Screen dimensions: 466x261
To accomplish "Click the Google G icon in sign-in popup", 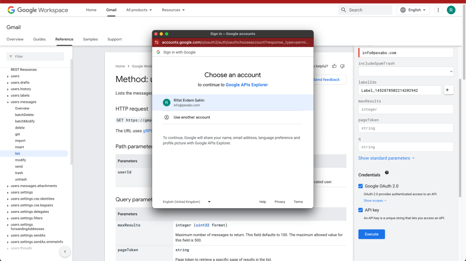I will tap(159, 52).
